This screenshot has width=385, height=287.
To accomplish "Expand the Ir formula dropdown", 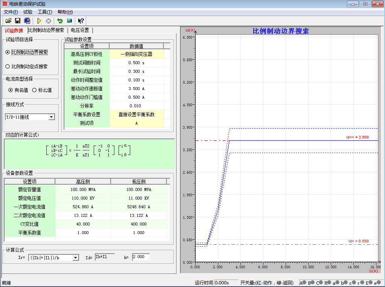I will click(x=76, y=258).
